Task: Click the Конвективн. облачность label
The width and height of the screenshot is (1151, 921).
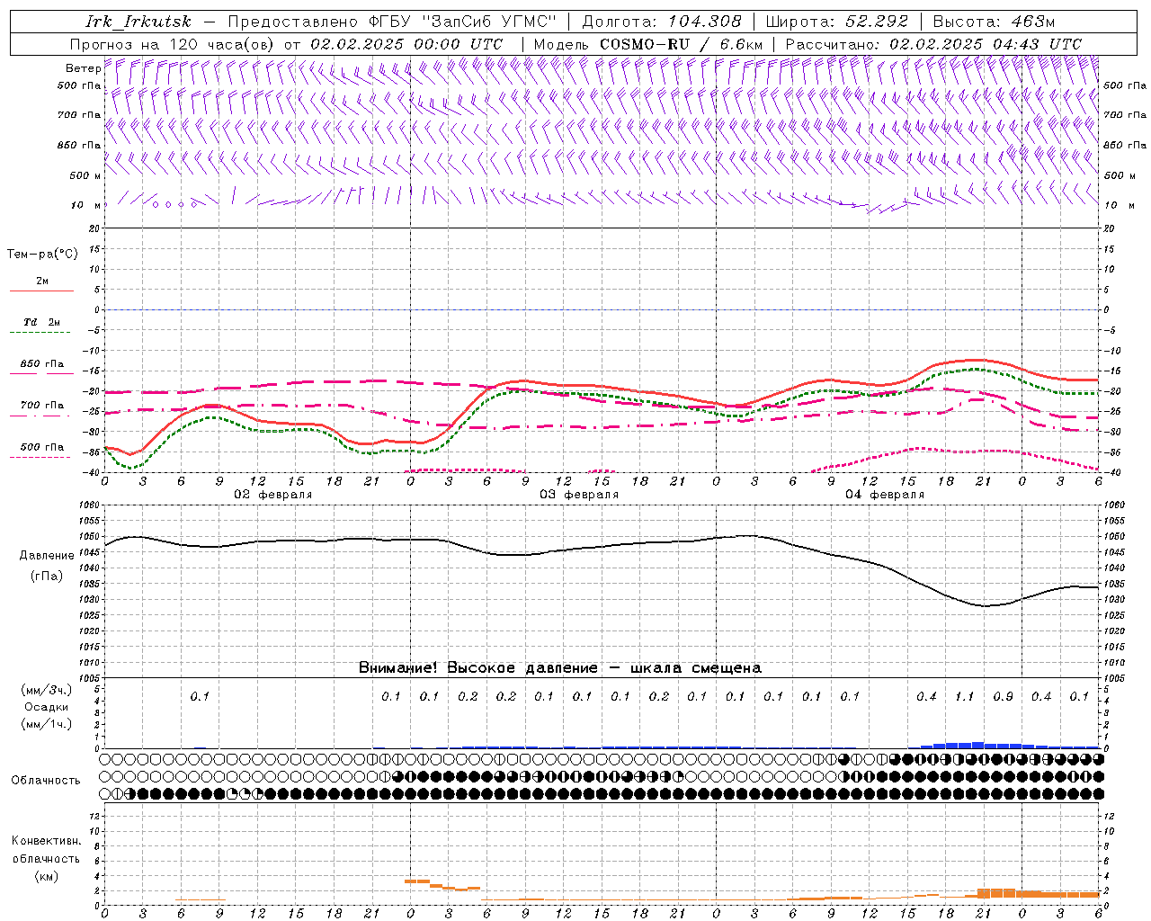Action: 46,858
